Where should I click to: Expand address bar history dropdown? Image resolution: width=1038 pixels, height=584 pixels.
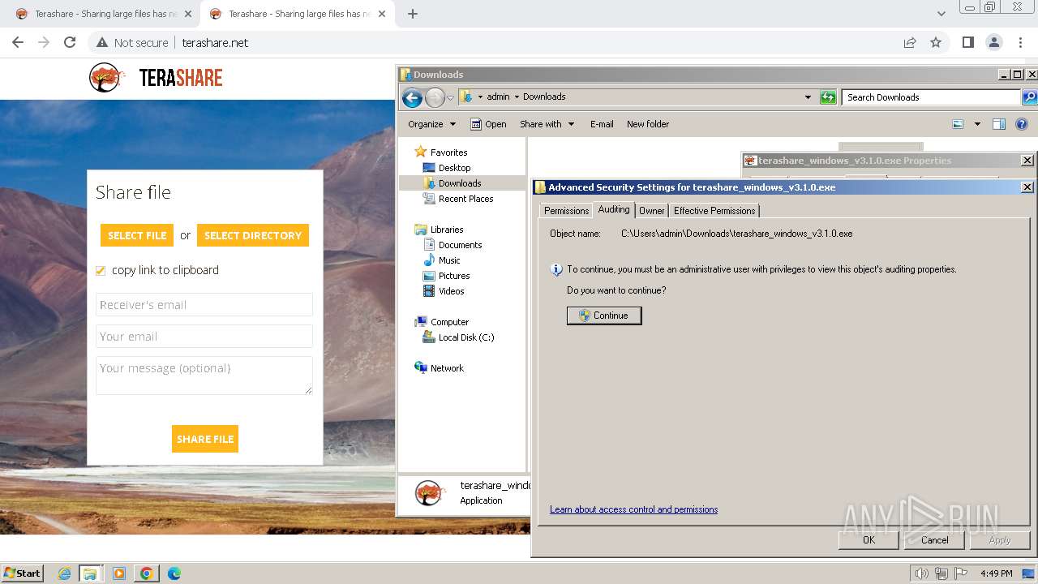[x=808, y=97]
